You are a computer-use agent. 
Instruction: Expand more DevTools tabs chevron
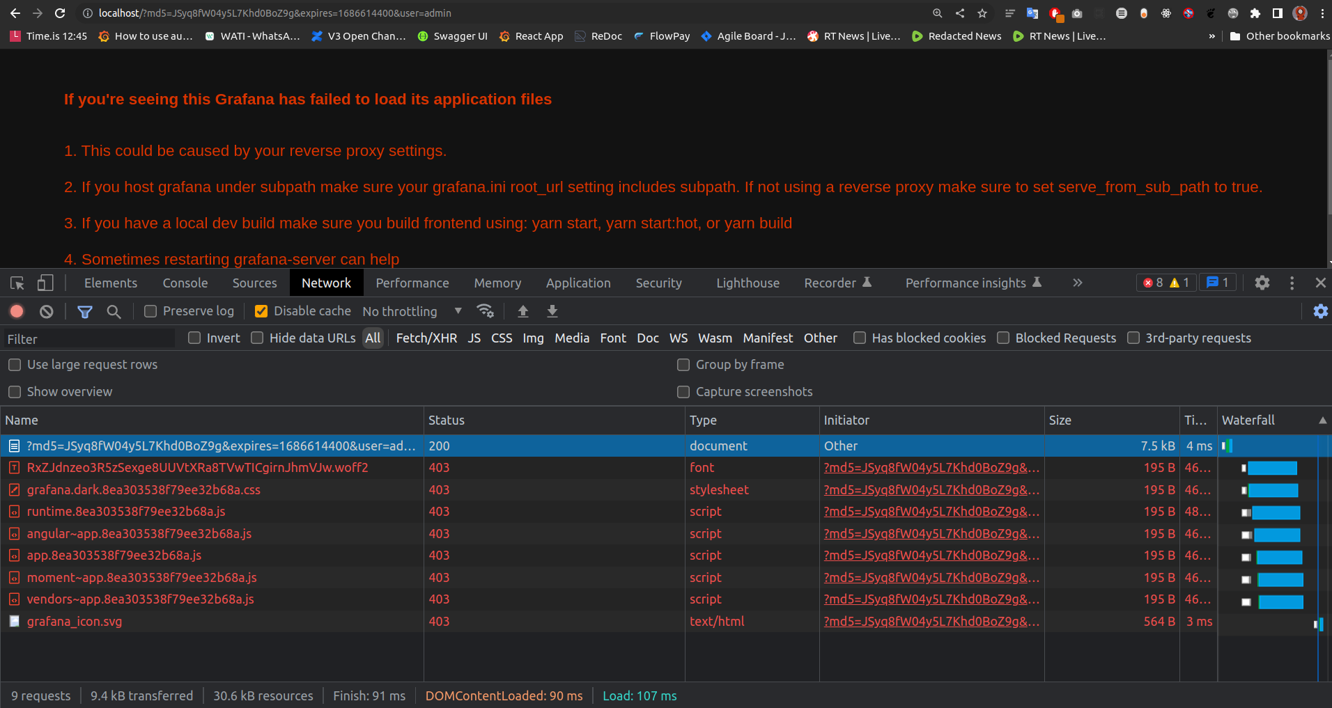[x=1077, y=283]
